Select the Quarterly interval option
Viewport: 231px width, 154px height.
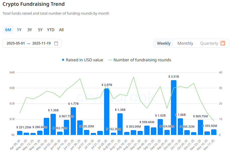pyautogui.click(x=209, y=43)
